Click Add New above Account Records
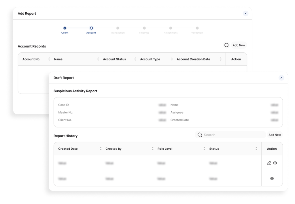This screenshot has height=204, width=295. pyautogui.click(x=239, y=45)
